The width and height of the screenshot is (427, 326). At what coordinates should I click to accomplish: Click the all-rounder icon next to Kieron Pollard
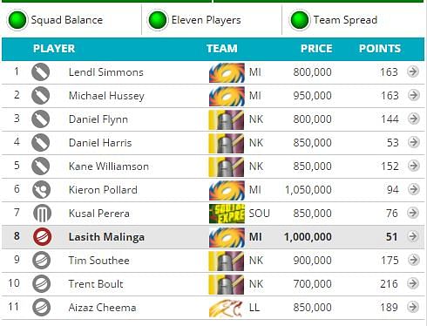click(41, 189)
